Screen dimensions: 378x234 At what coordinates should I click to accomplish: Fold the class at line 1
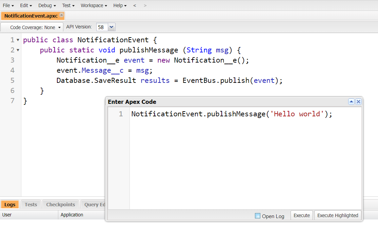pyautogui.click(x=18, y=40)
